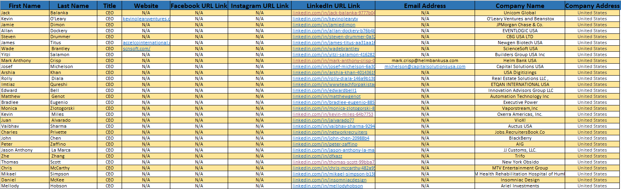This screenshot has height=189, width=621.
Task: Select the JPMorgan Chase & Co. cell
Action: pos(520,25)
